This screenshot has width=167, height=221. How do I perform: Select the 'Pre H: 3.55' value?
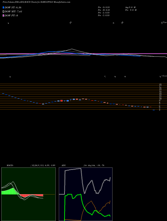pyautogui.click(x=104, y=10)
